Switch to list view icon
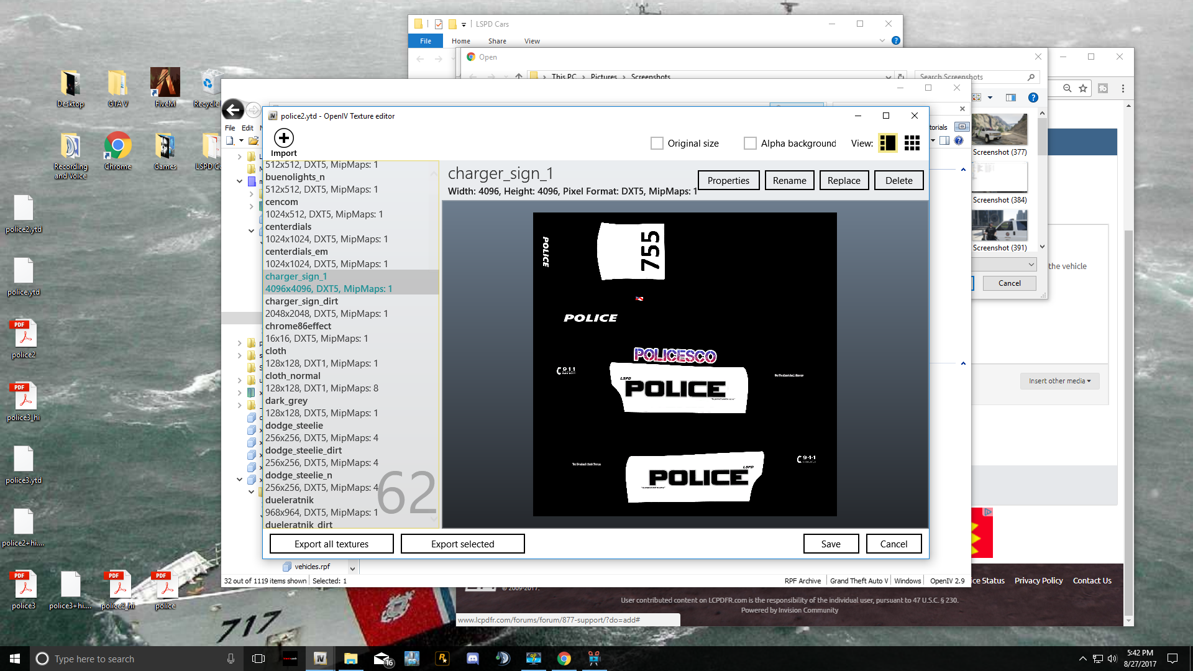This screenshot has width=1193, height=671. [887, 143]
